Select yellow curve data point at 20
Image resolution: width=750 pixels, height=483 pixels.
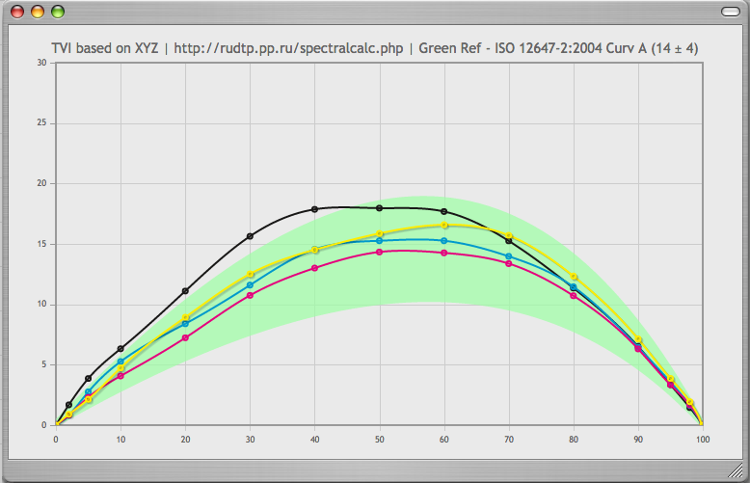pyautogui.click(x=186, y=317)
